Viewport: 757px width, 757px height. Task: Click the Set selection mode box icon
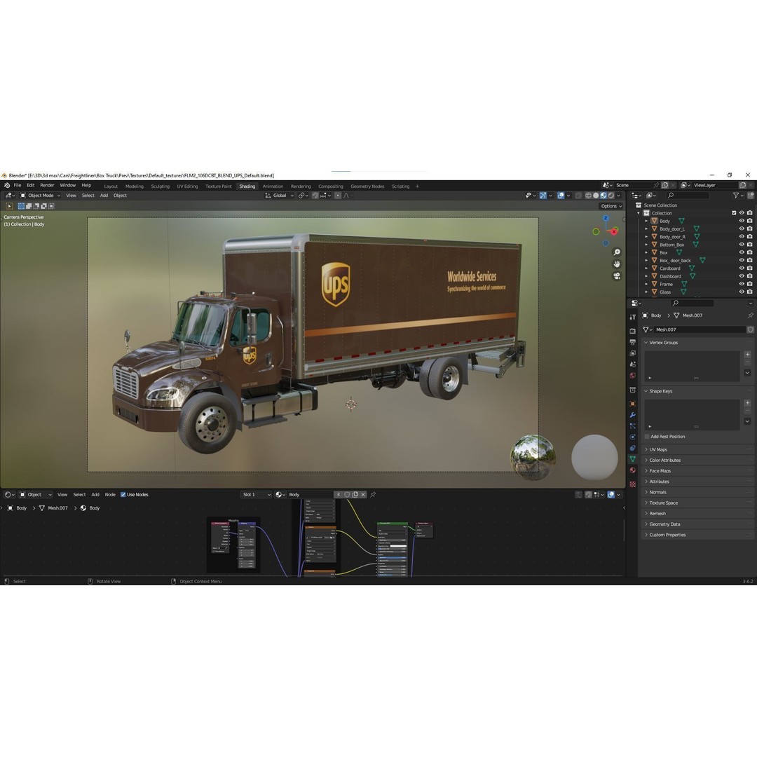click(21, 206)
